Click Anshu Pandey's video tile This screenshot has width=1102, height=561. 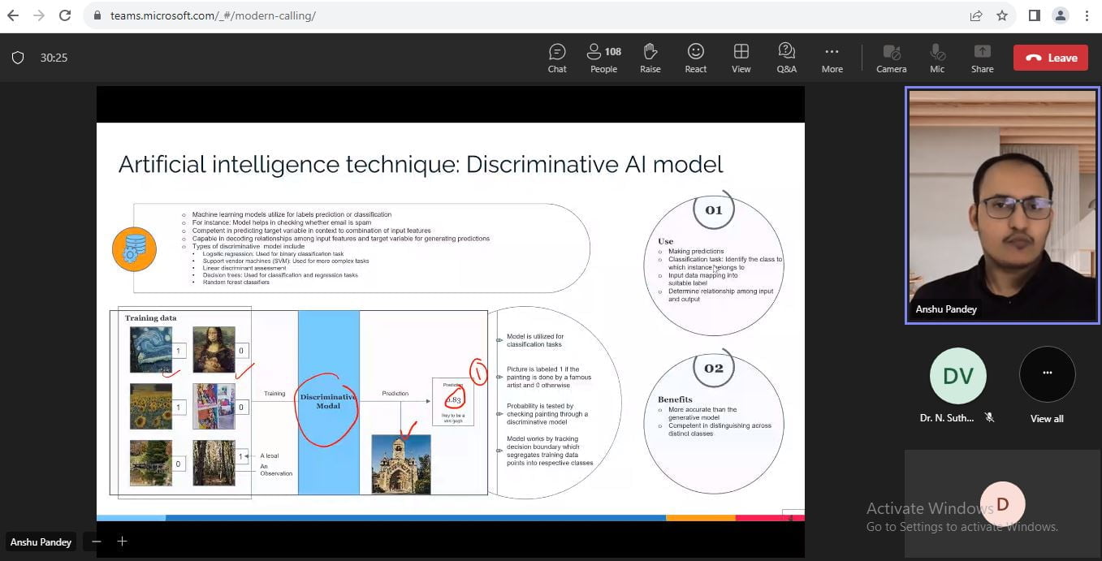1000,205
